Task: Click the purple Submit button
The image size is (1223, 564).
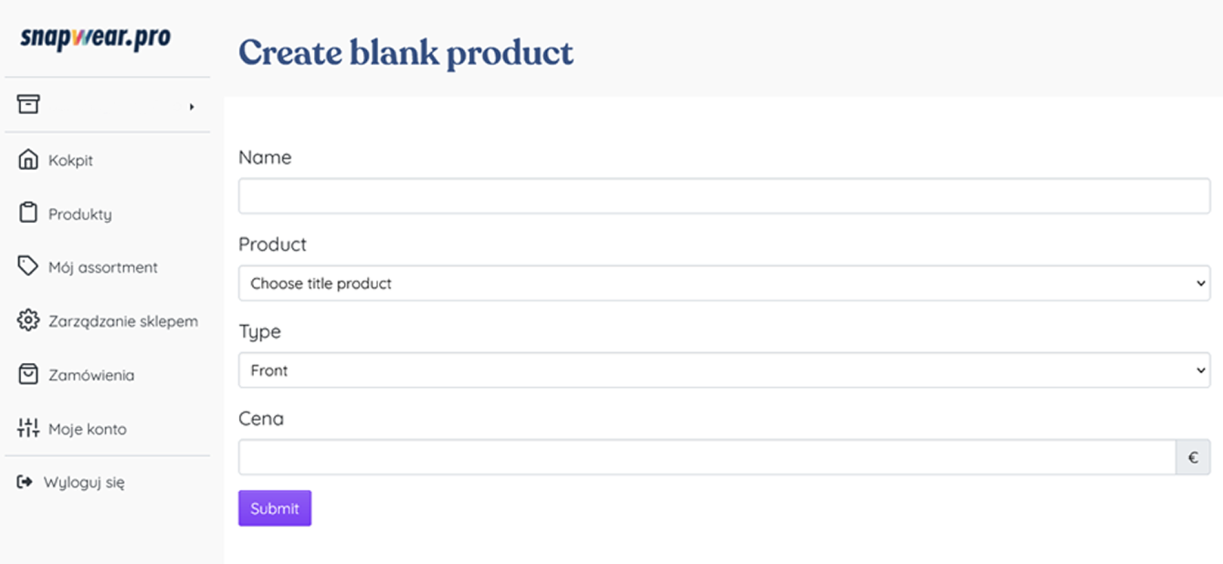Action: pyautogui.click(x=275, y=509)
